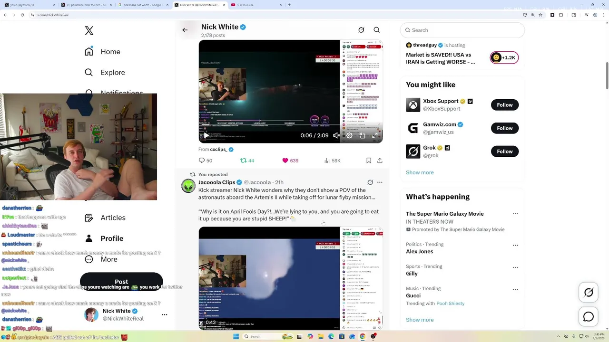View analytics showing 59K views

(x=332, y=161)
